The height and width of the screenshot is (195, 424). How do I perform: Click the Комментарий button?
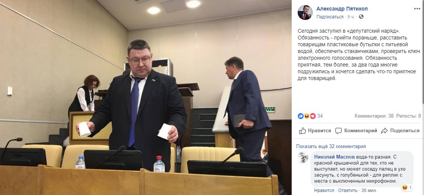pos(356,131)
